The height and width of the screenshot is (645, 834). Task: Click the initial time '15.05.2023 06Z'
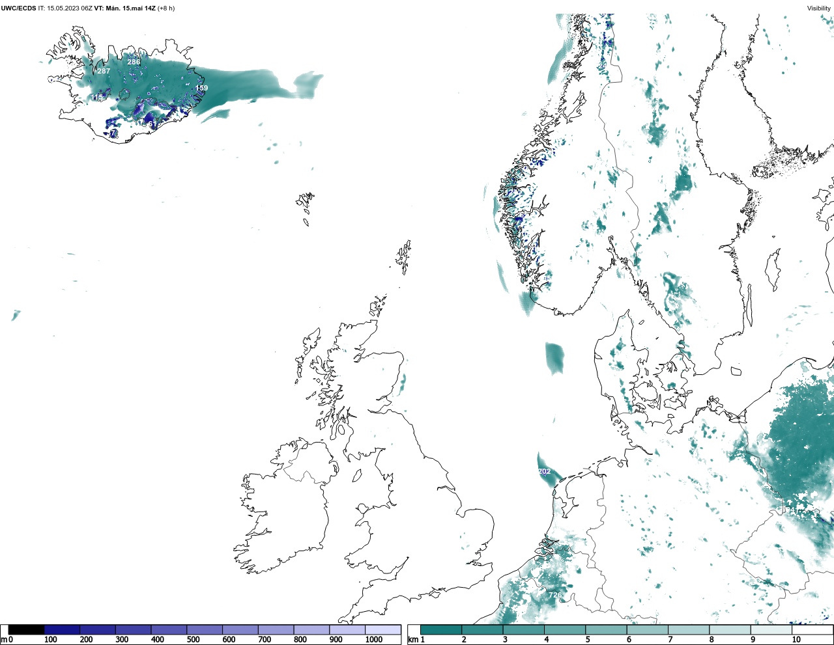70,8
